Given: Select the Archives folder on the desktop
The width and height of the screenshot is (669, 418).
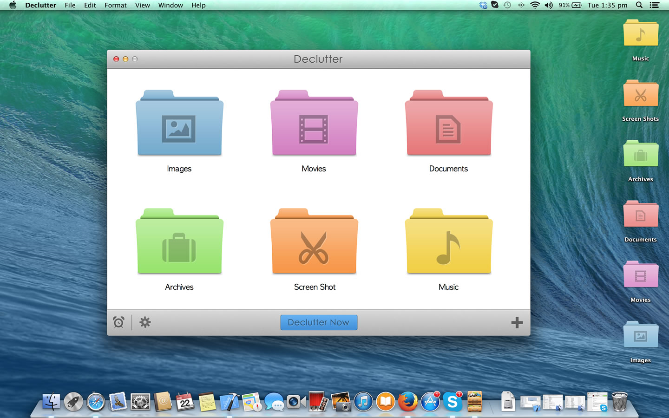Looking at the screenshot, I should tap(641, 154).
